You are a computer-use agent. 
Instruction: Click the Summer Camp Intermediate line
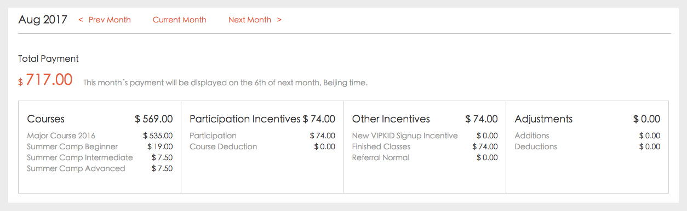click(100, 157)
